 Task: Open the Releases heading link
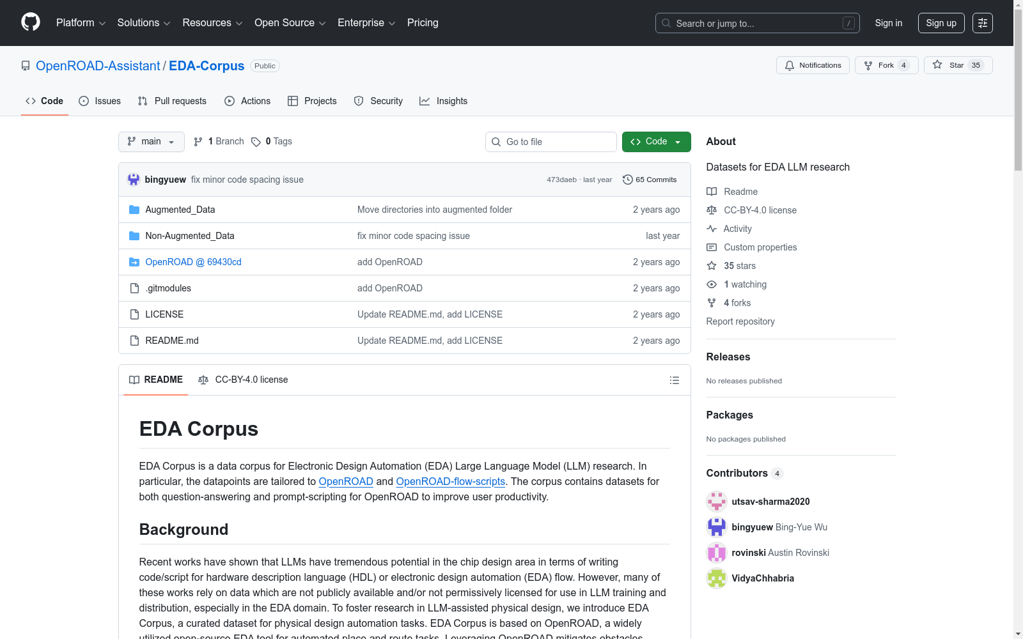coord(728,357)
